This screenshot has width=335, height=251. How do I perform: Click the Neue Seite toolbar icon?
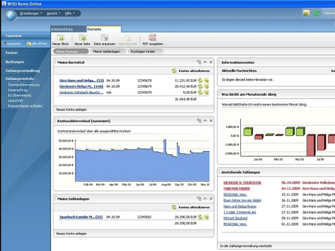(82, 38)
